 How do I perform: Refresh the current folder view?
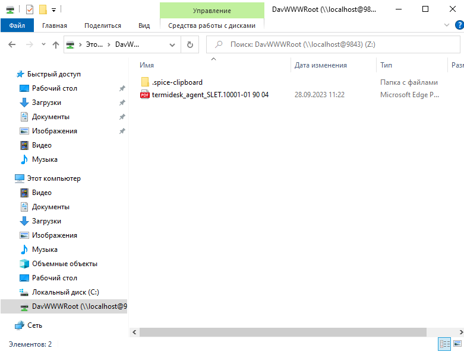(x=190, y=44)
